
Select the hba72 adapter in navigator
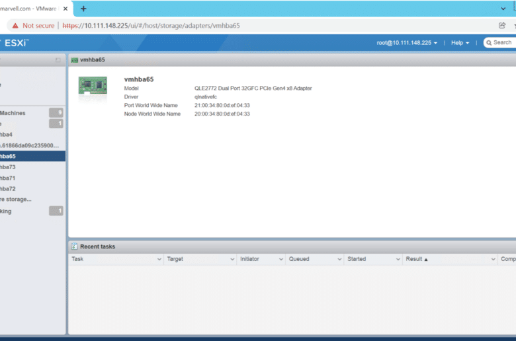click(7, 189)
